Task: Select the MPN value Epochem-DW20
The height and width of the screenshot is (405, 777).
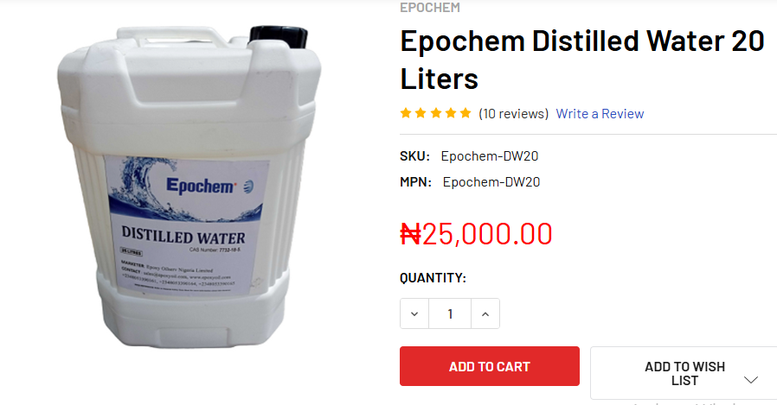Action: [491, 182]
